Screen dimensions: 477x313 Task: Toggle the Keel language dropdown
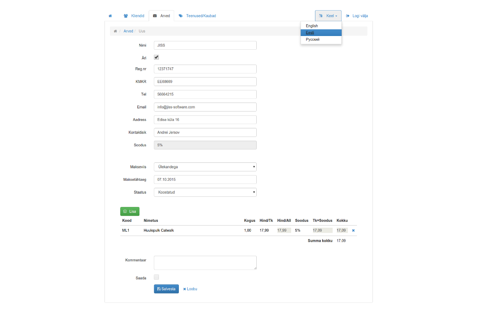pyautogui.click(x=328, y=16)
